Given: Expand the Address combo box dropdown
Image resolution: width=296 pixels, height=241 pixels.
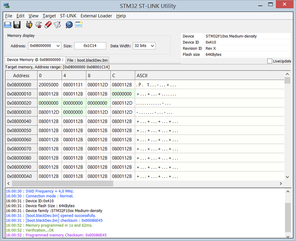Looking at the screenshot, I should 58,46.
